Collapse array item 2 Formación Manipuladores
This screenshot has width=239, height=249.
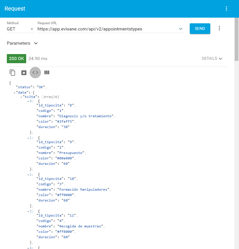click(x=28, y=174)
